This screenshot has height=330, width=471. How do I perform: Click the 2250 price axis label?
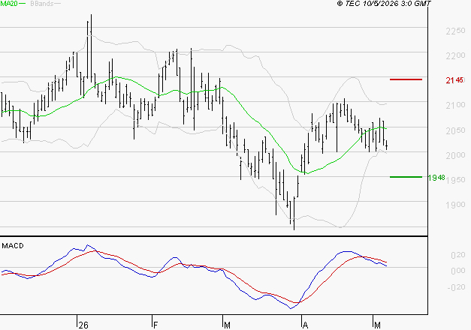[x=455, y=31]
